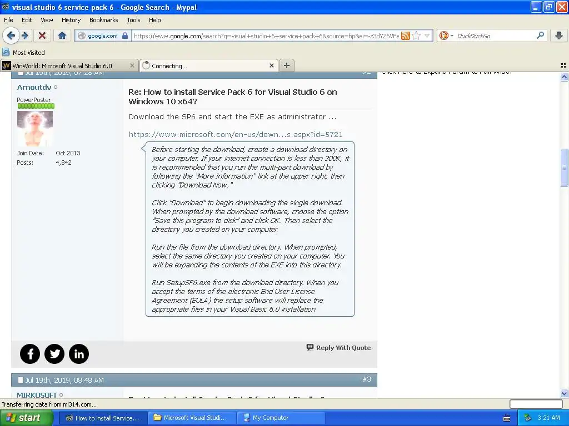Stop loading with the red X button
The width and height of the screenshot is (569, 426).
point(42,35)
